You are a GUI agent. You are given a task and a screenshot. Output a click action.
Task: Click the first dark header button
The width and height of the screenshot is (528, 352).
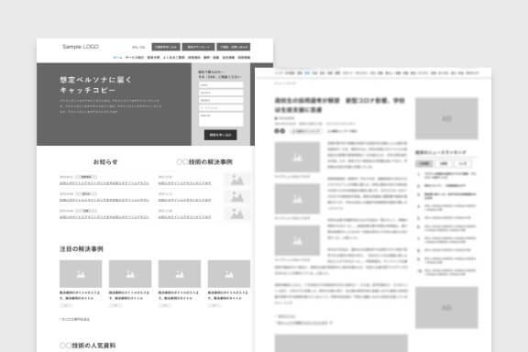(166, 47)
